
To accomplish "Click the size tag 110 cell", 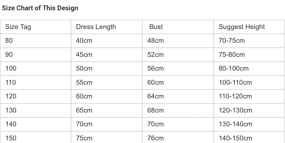I will [x=11, y=83].
